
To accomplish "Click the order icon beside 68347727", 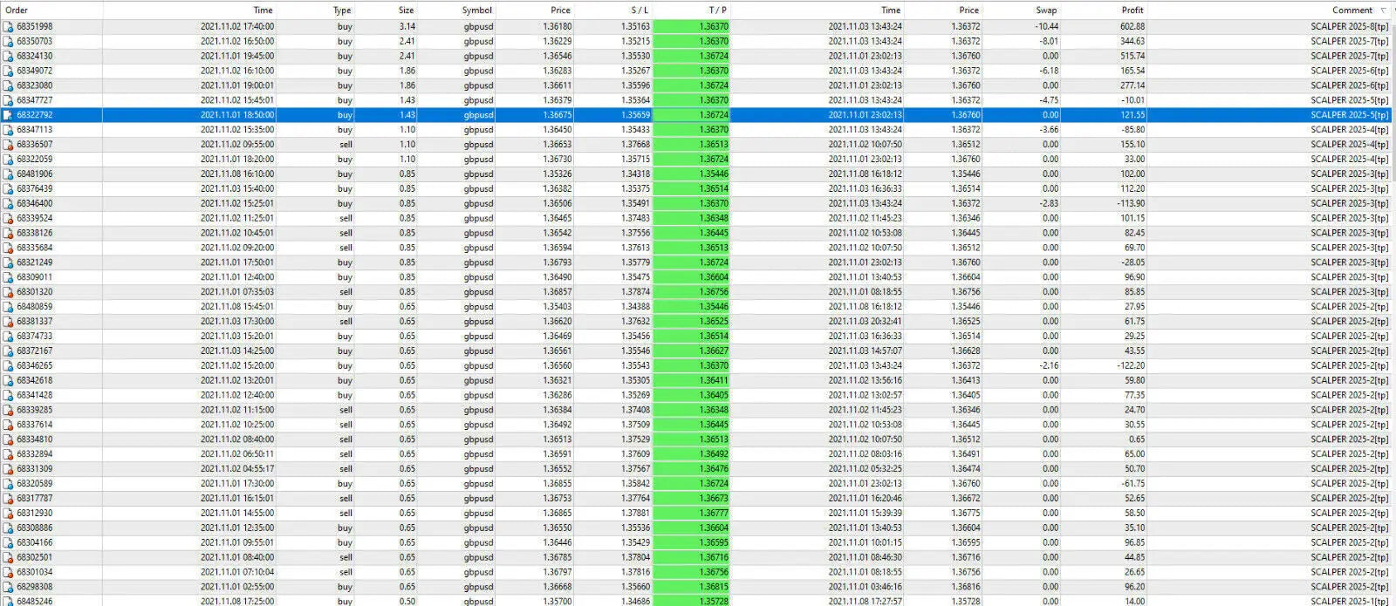I will click(x=8, y=100).
